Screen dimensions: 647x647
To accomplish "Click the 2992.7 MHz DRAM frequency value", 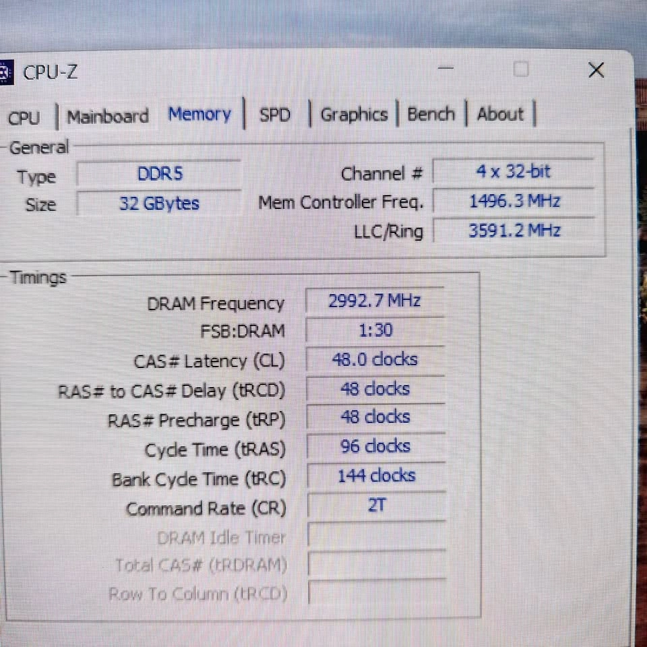I will [375, 301].
